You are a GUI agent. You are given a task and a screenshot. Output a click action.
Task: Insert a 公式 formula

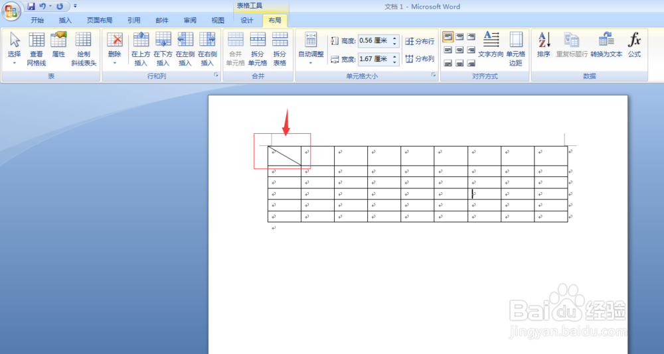[x=634, y=45]
